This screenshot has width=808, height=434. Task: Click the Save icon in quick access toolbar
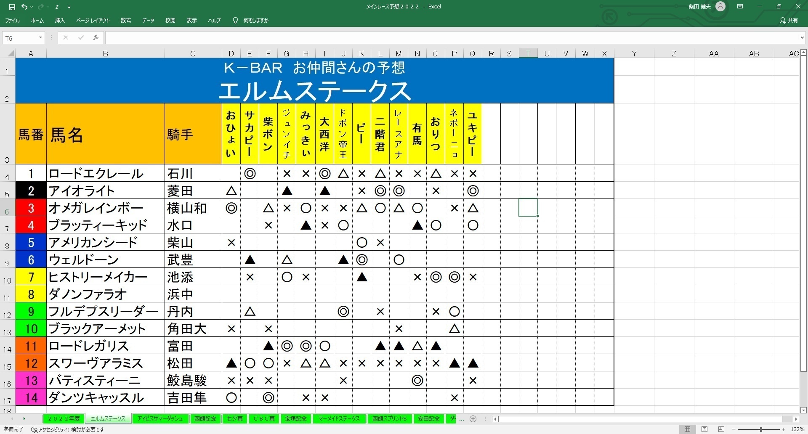(x=12, y=7)
